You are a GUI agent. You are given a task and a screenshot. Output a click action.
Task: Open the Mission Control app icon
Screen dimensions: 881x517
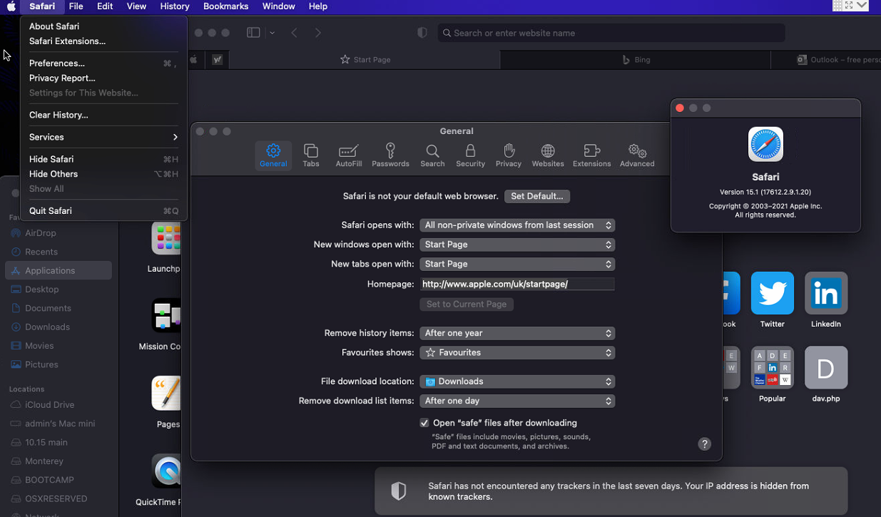(166, 315)
